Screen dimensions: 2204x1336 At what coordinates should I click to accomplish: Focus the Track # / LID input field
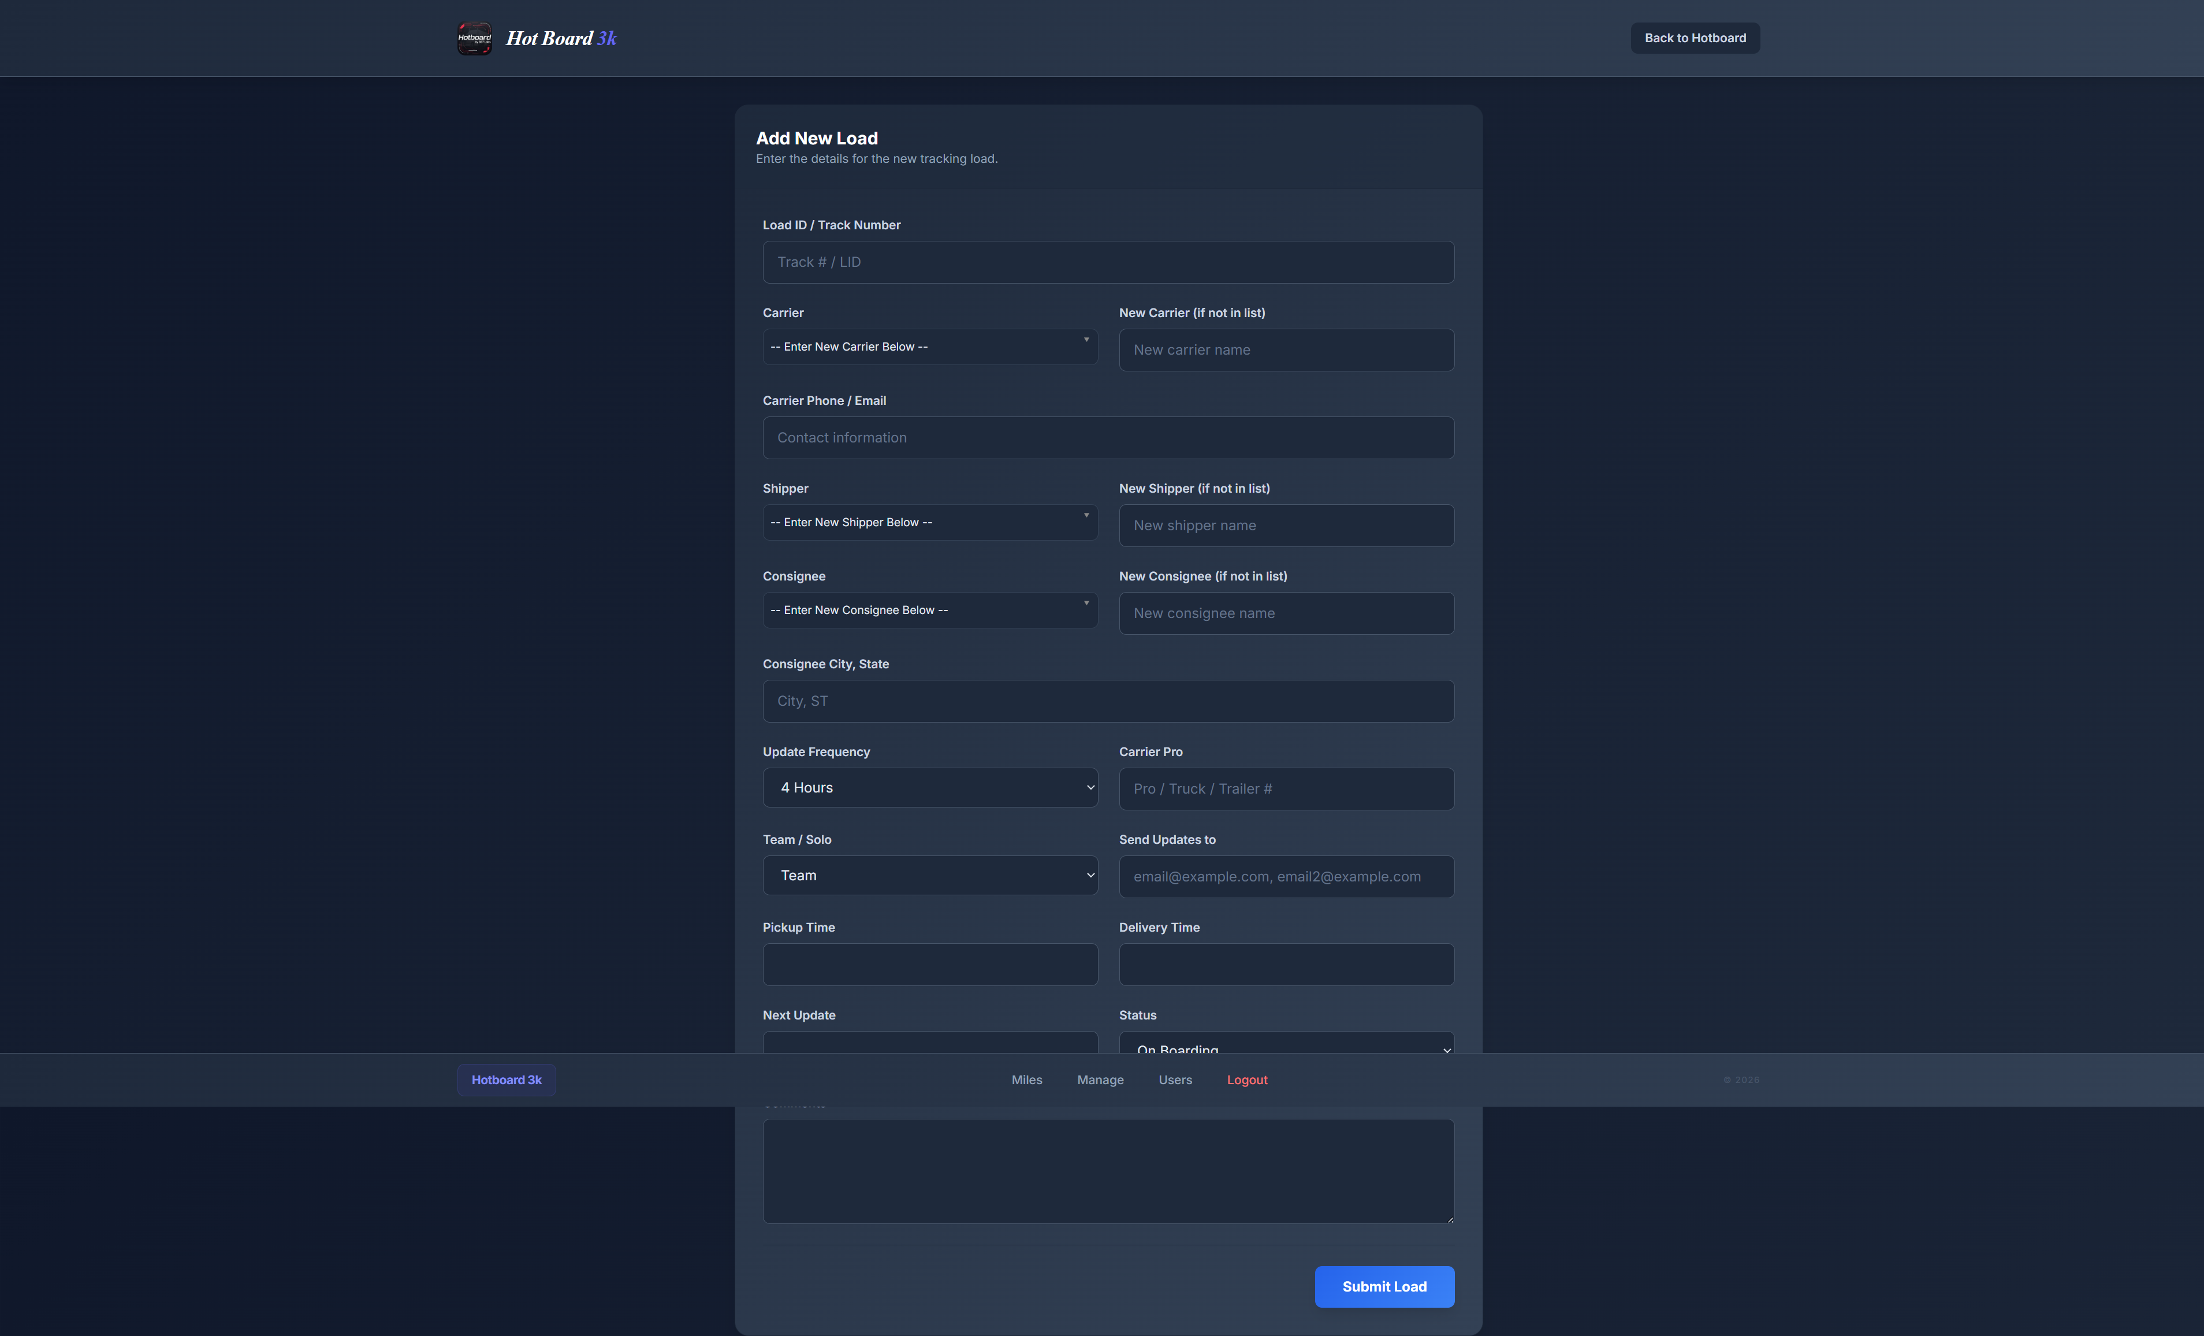pos(1107,262)
